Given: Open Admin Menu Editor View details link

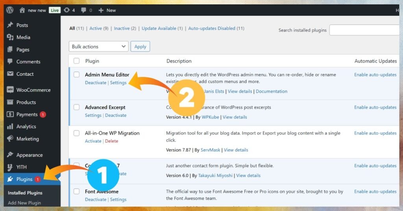Looking at the screenshot, I should 240,91.
